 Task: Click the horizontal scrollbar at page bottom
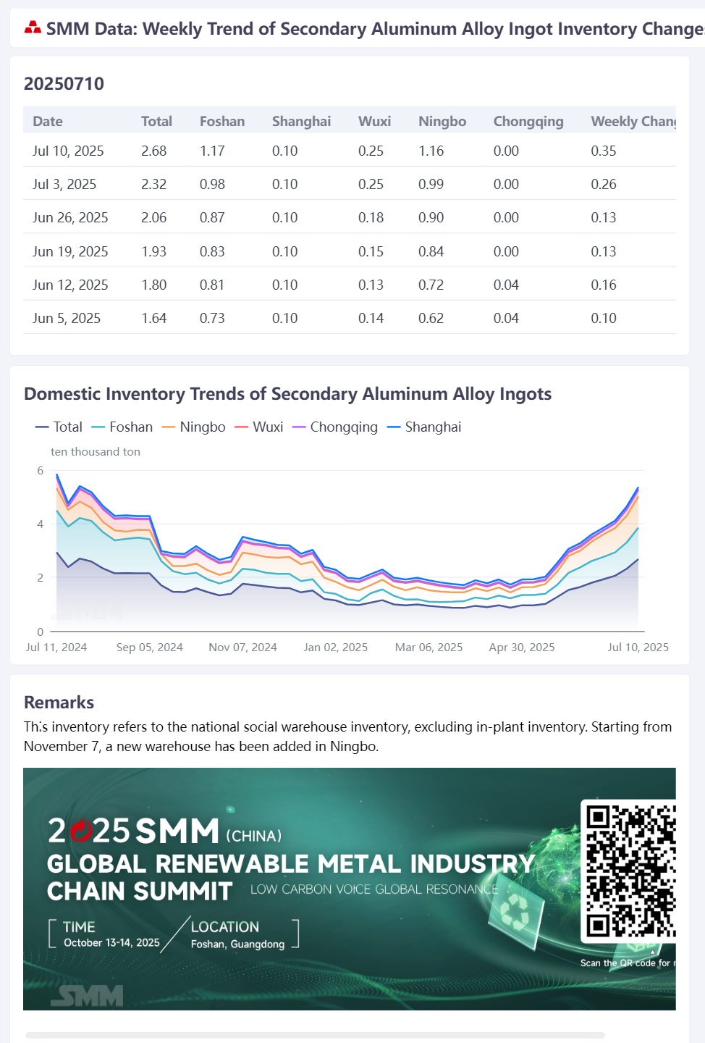pos(315,1036)
